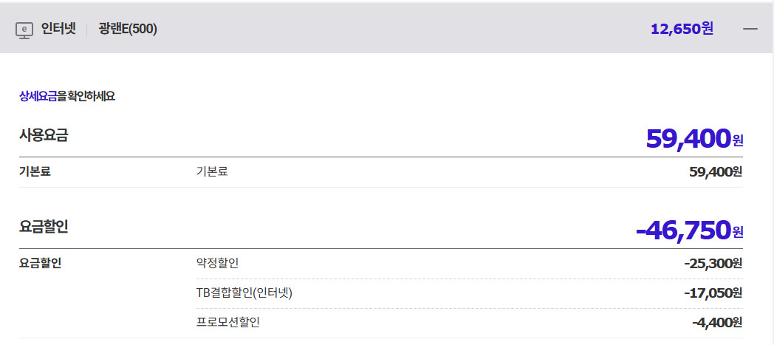Select the small bold 요금할인 category label
This screenshot has height=345, width=774.
(40, 263)
